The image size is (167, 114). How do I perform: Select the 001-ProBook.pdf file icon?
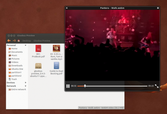coord(38,48)
